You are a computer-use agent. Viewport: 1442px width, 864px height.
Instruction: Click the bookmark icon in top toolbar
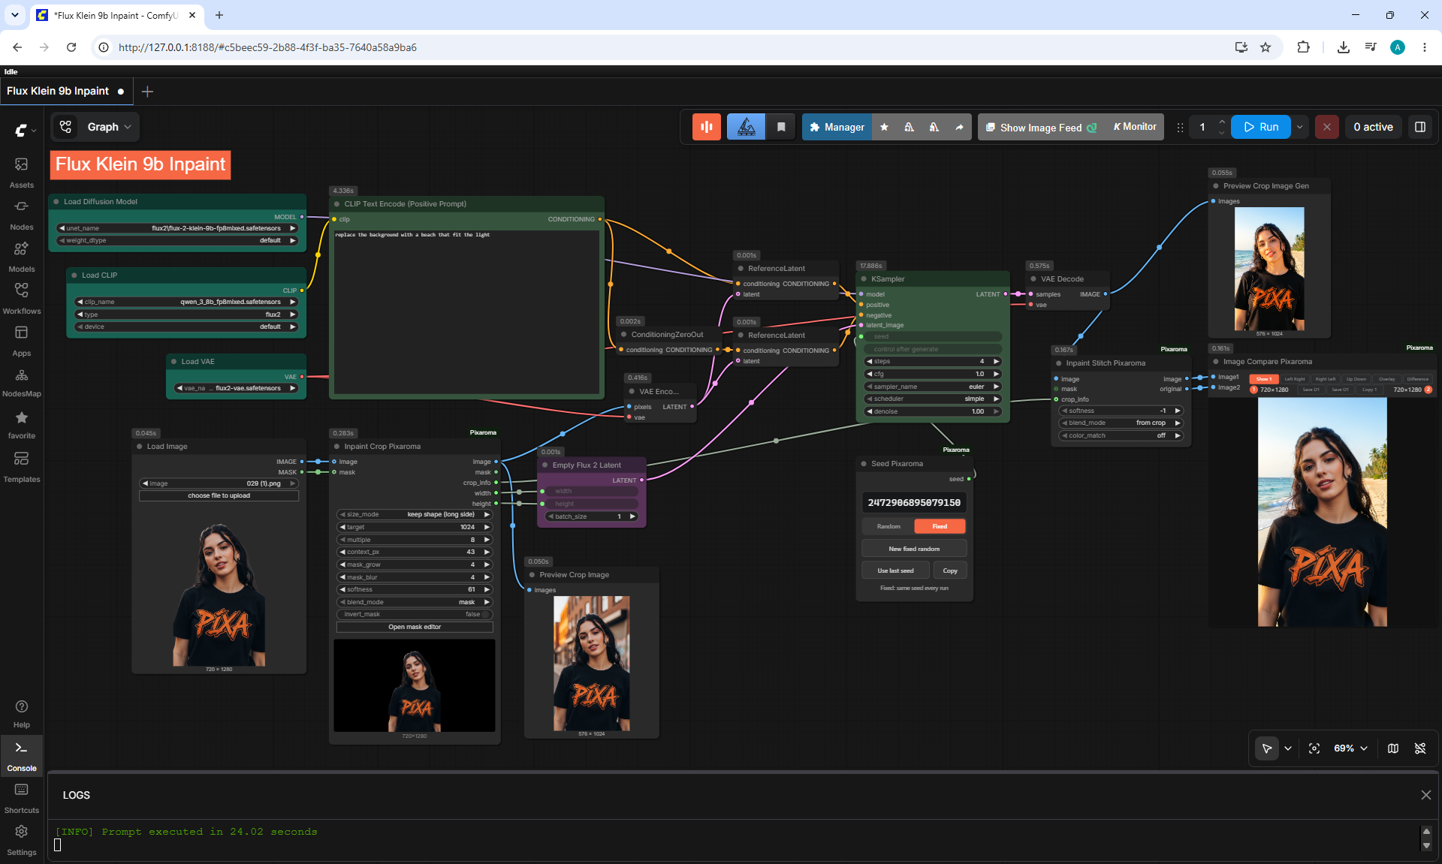click(x=781, y=127)
